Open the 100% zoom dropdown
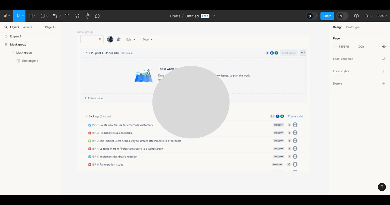Image resolution: width=390 pixels, height=205 pixels. (381, 16)
